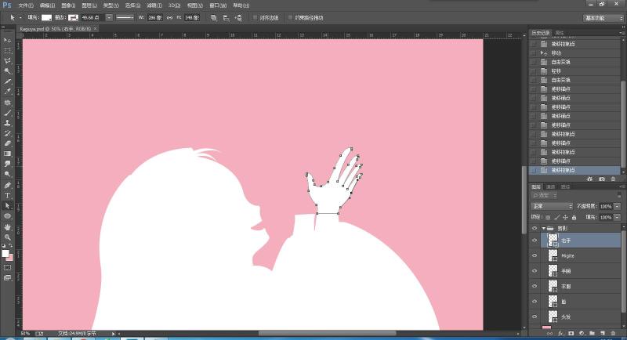The image size is (627, 340).
Task: Hide the 剪影 layer group
Action: (x=535, y=228)
